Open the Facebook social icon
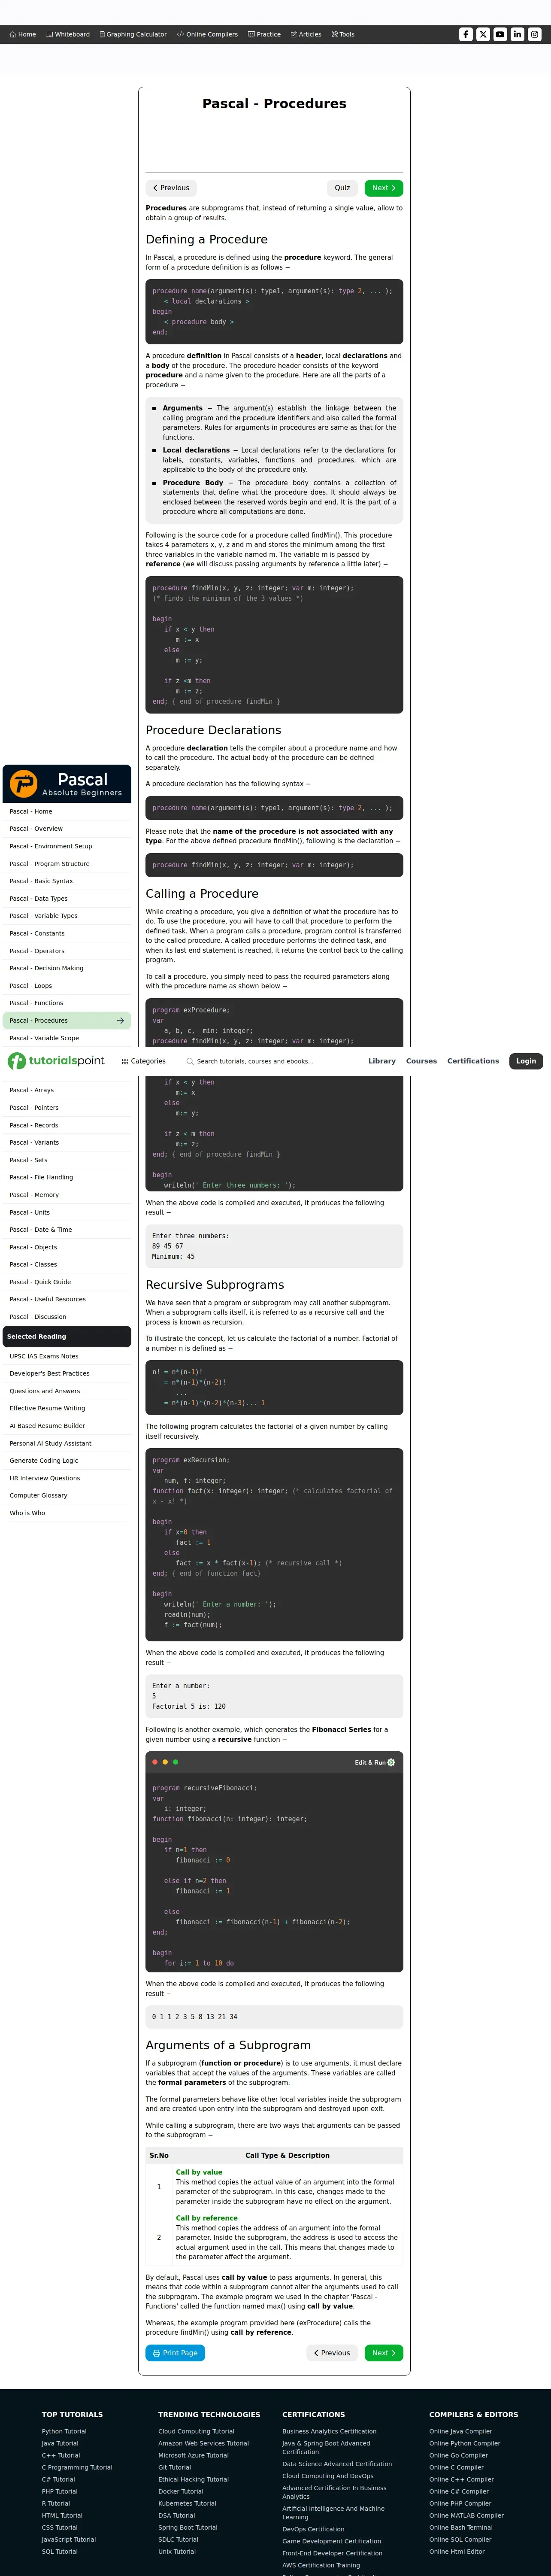 466,34
